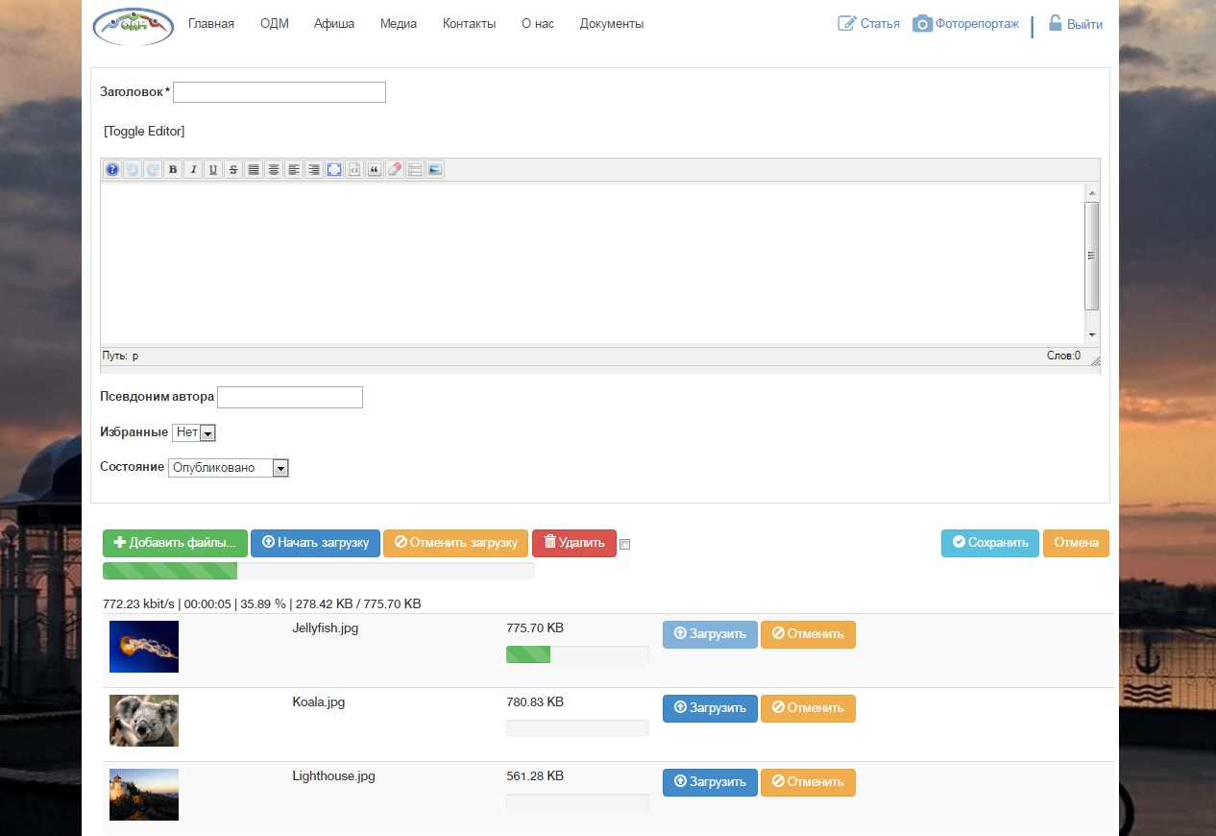Viewport: 1216px width, 836px height.
Task: Switch editor to fullscreen mode
Action: click(x=334, y=169)
